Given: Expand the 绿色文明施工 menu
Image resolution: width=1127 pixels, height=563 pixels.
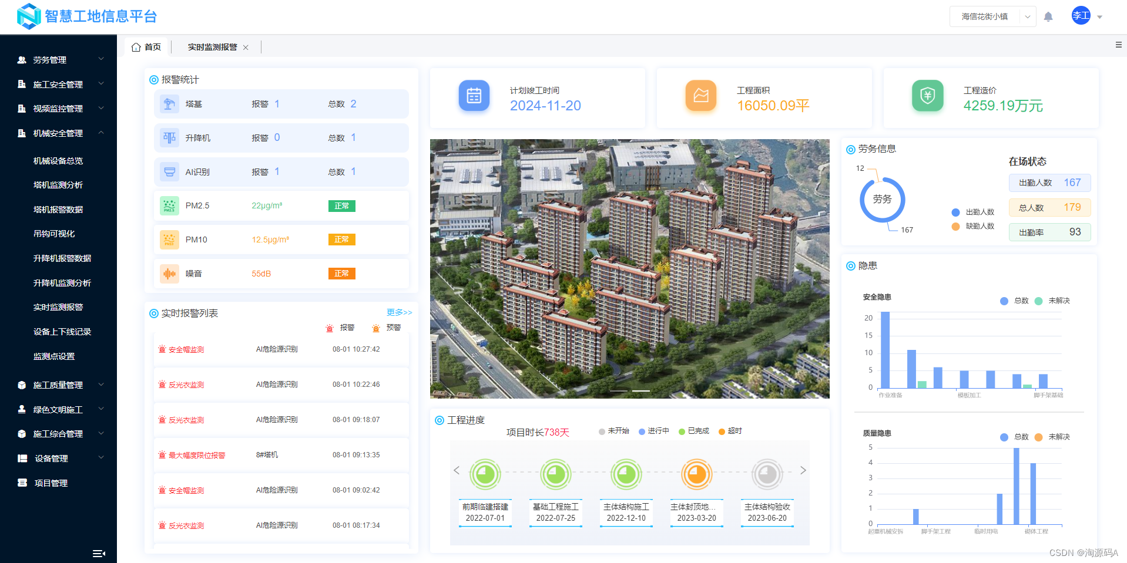Looking at the screenshot, I should 59,410.
